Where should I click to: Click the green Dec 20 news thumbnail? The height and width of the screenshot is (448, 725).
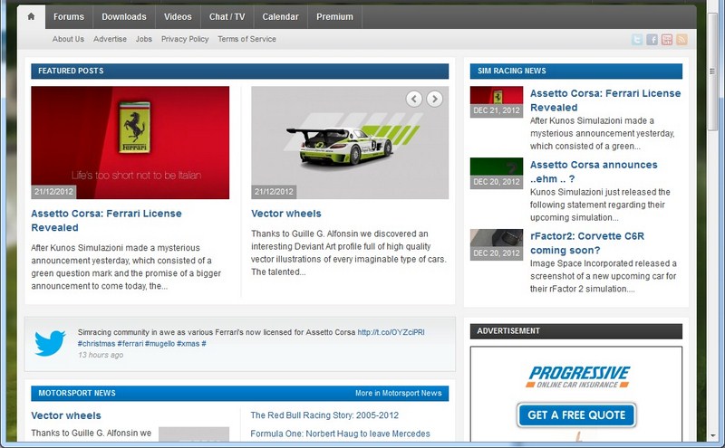(497, 173)
